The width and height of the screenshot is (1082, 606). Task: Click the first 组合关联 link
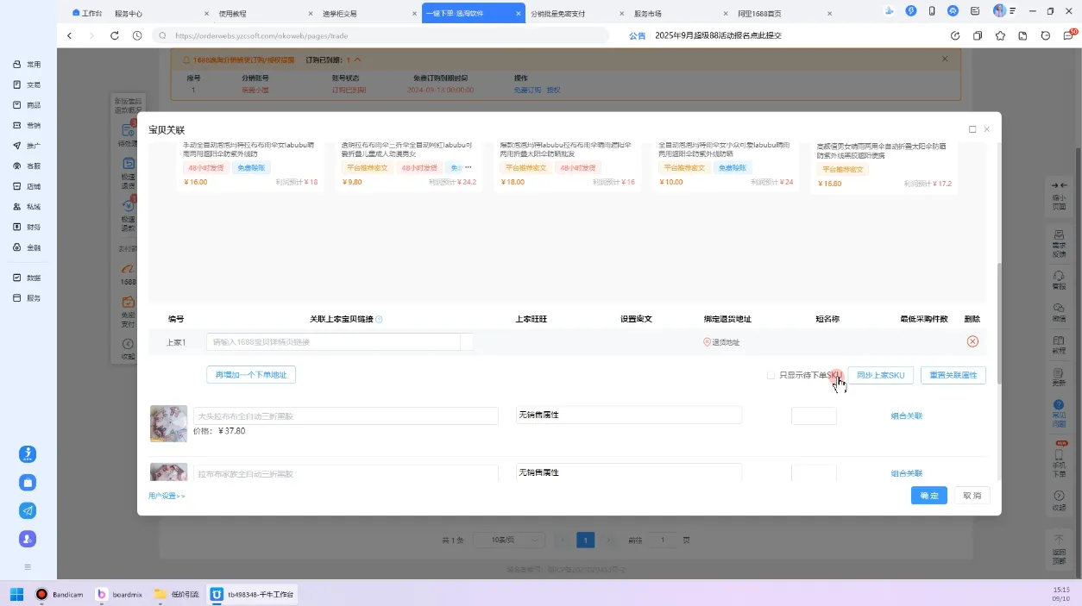click(x=904, y=415)
